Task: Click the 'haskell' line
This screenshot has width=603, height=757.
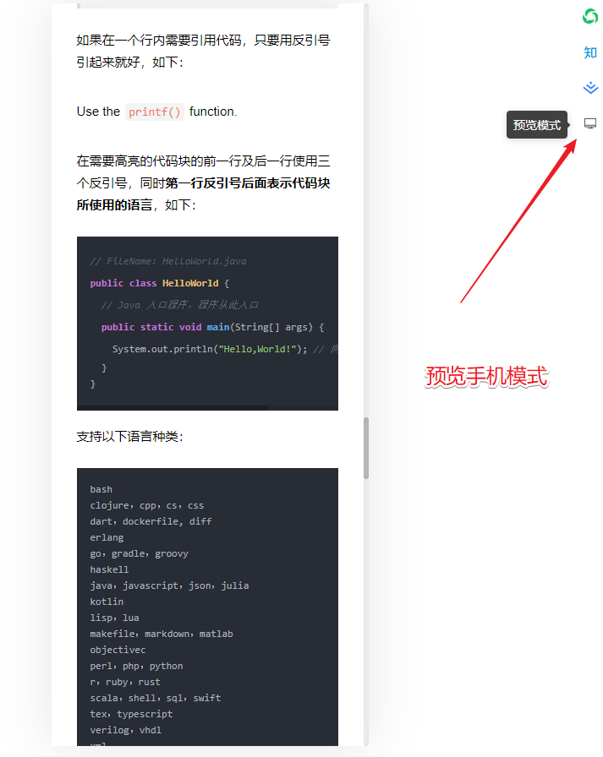Action: point(109,569)
